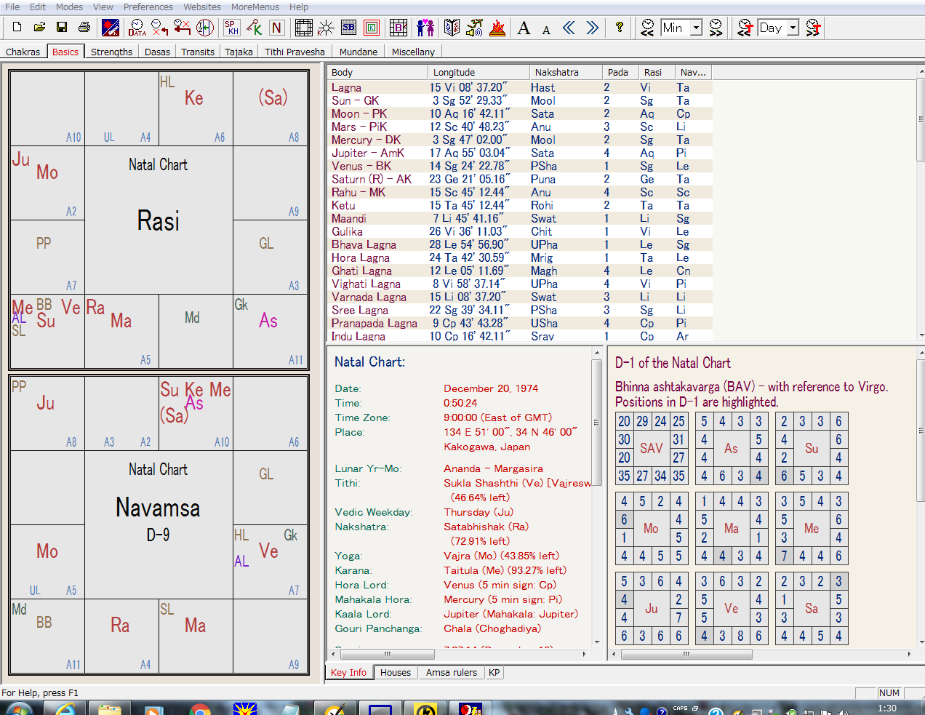Open a chart file with folder icon
Image resolution: width=925 pixels, height=715 pixels.
(x=39, y=28)
